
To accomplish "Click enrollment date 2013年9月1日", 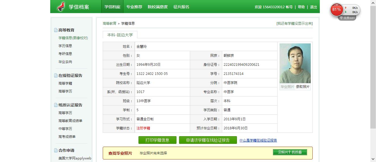I will (x=235, y=119).
